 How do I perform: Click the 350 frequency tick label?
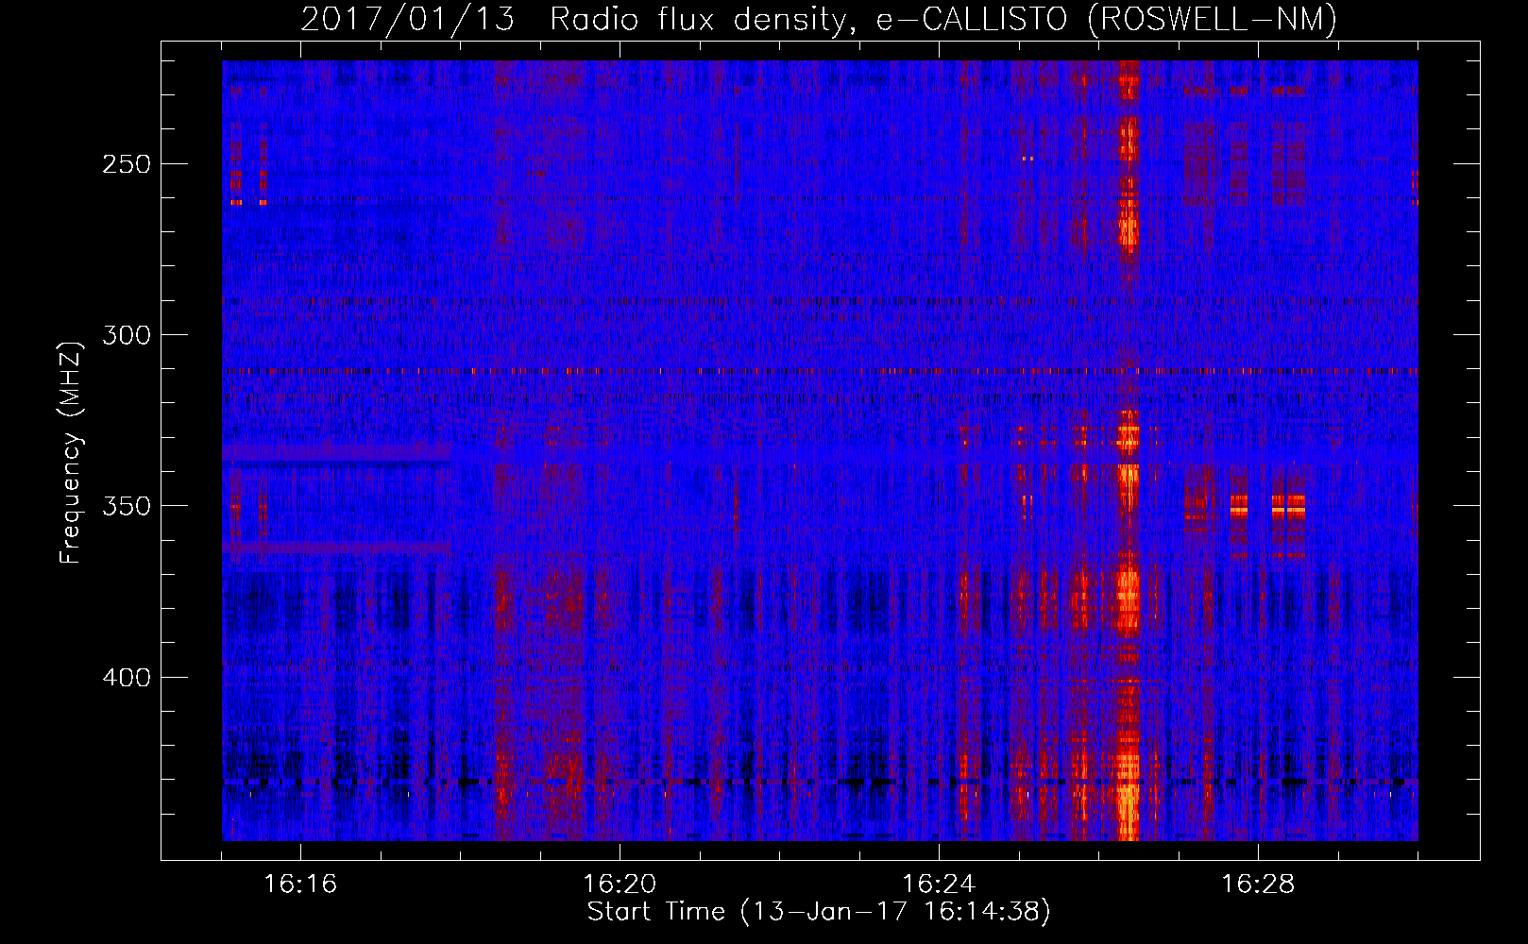click(127, 506)
